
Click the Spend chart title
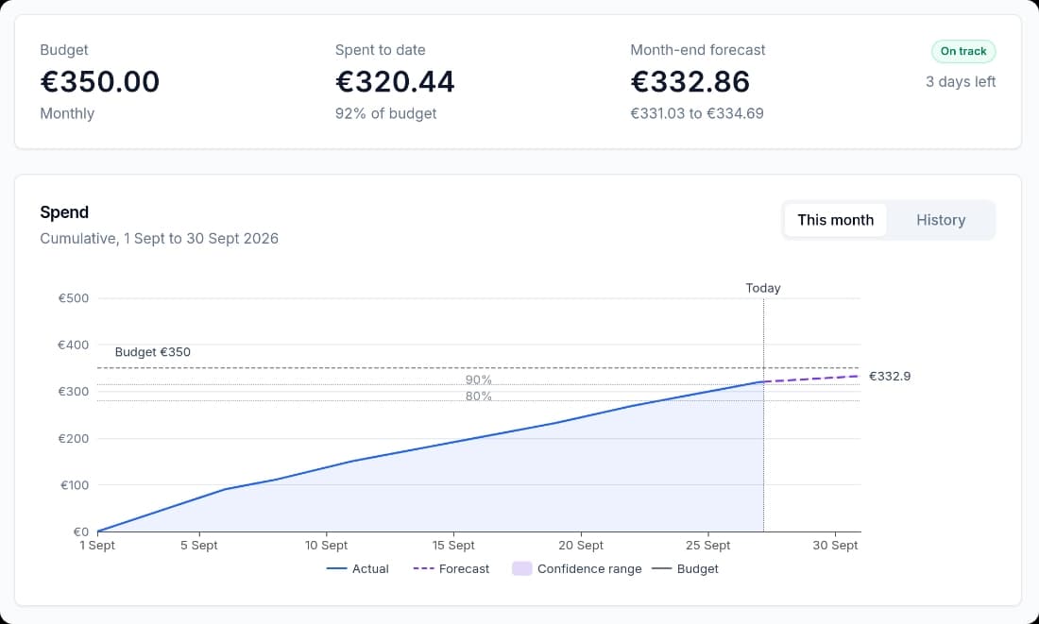[64, 212]
